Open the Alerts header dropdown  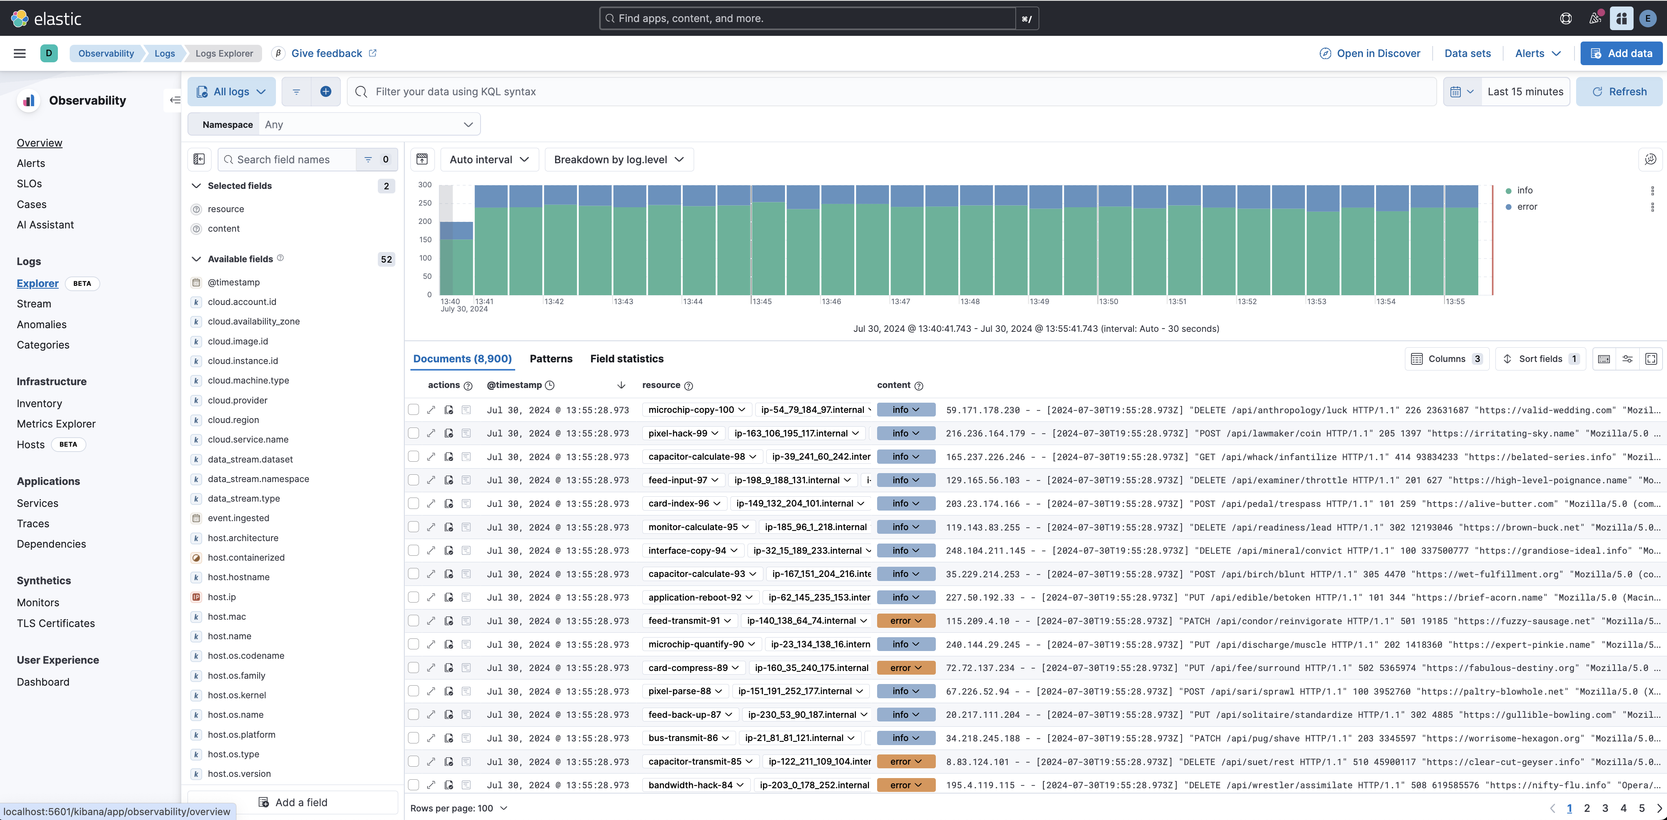pos(1537,54)
